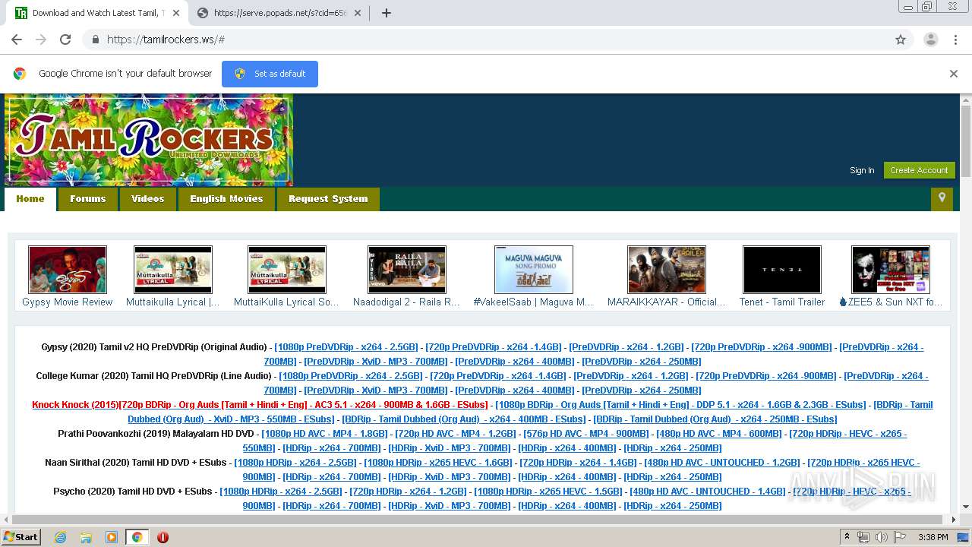The height and width of the screenshot is (547, 972).
Task: Open the Forums navigation tab
Action: click(87, 199)
